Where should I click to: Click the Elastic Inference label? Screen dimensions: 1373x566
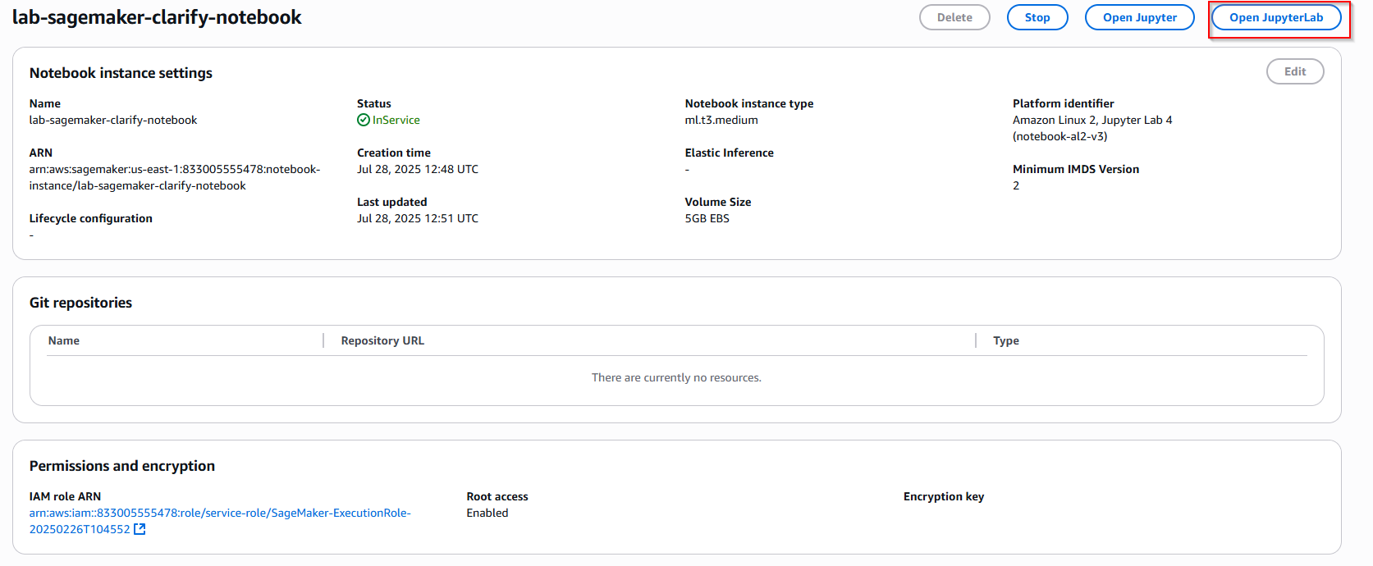[x=730, y=153]
